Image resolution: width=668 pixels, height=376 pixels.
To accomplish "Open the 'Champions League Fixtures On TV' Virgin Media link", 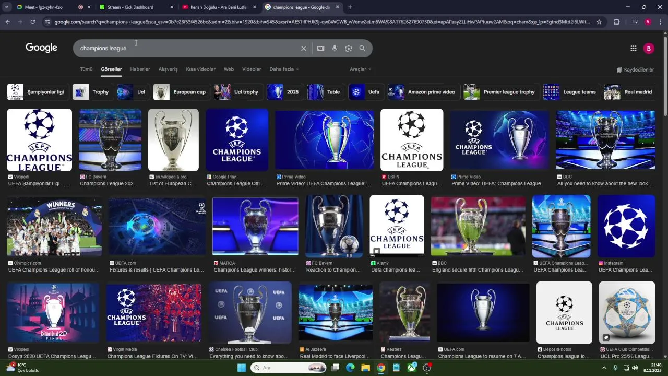I will pos(152,356).
